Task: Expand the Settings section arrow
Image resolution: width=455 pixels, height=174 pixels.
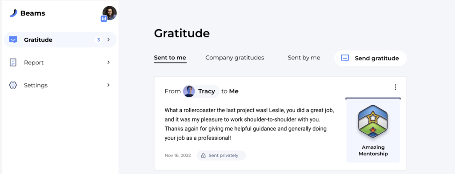Action: 108,85
